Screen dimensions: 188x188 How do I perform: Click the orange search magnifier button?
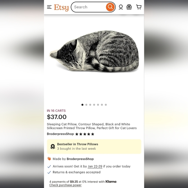110,7
